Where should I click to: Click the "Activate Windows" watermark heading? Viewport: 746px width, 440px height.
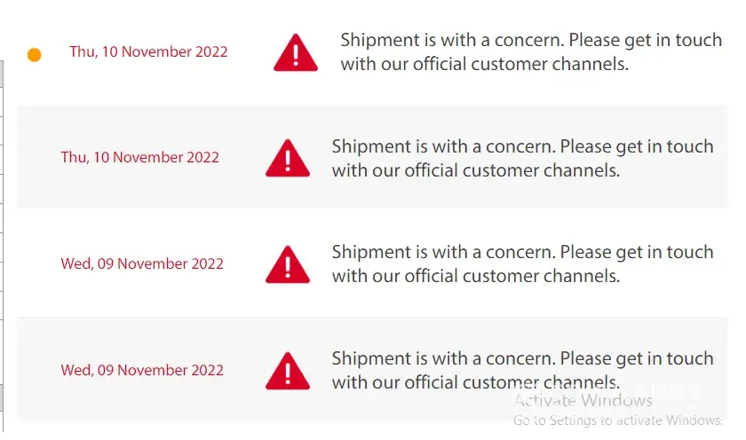click(x=583, y=401)
